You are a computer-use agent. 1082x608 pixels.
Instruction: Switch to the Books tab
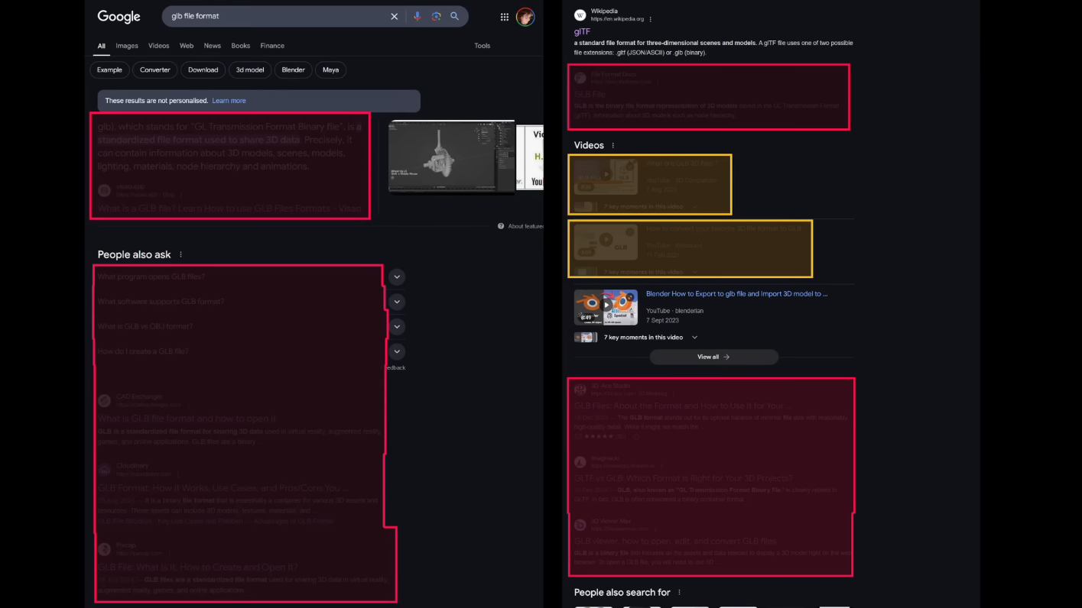click(x=241, y=46)
